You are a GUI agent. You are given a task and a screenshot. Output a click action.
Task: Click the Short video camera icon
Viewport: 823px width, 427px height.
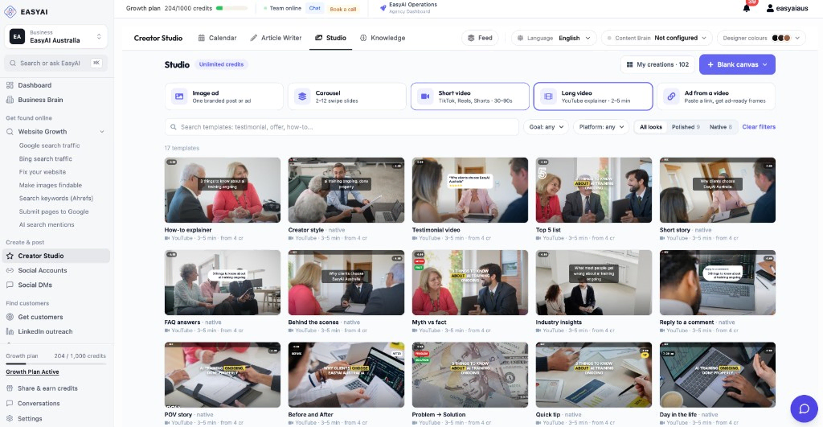click(425, 96)
